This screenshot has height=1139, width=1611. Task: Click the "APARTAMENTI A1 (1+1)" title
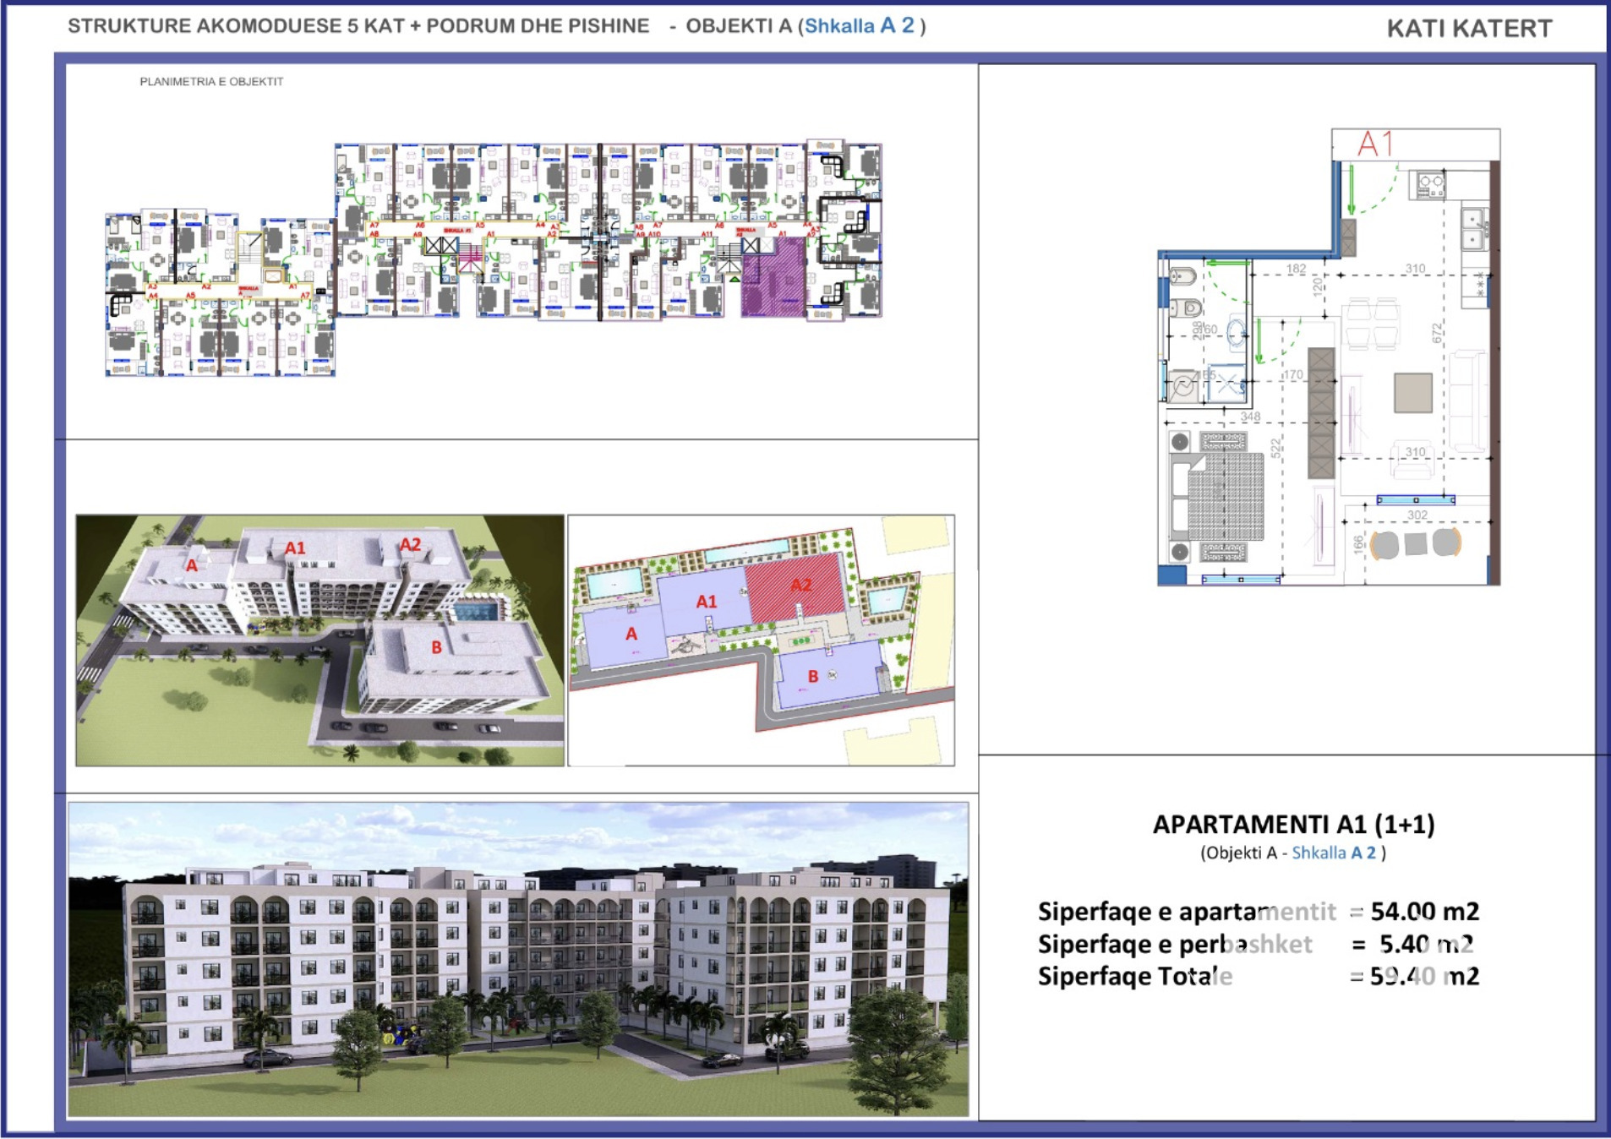pos(1293,824)
